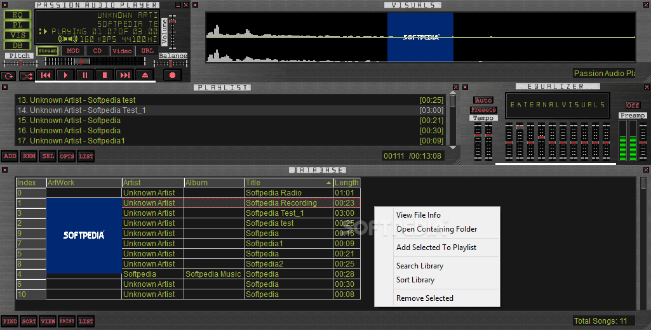
Task: Click the play button
Action: click(65, 75)
